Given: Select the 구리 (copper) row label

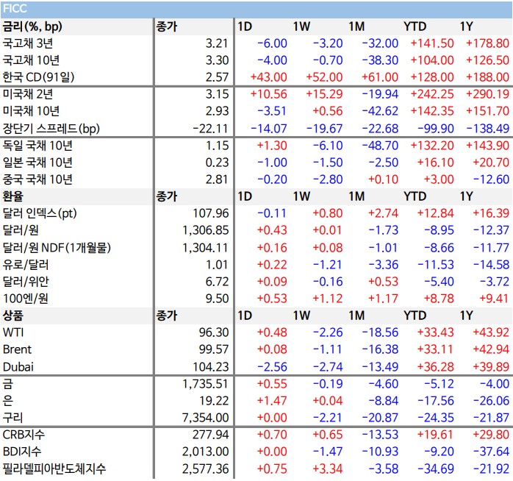Looking at the screenshot, I should point(12,418).
